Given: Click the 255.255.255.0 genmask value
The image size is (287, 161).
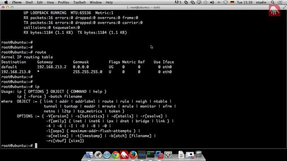Looking at the screenshot, I should click(x=87, y=72).
